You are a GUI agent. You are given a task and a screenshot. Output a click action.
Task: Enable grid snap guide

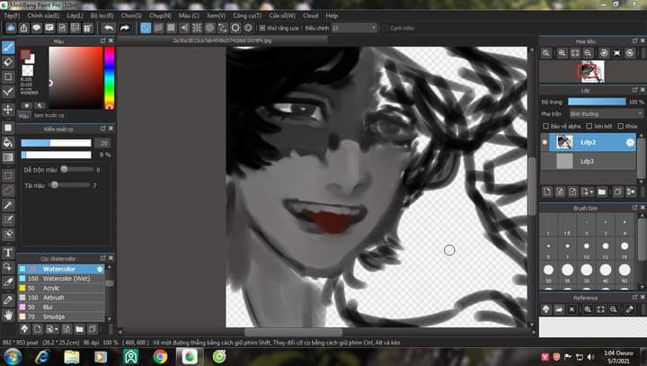tap(171, 28)
